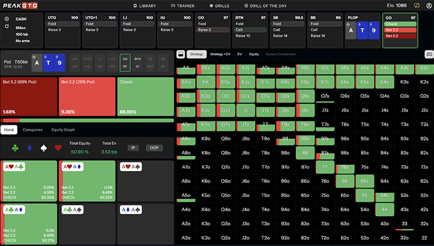
Task: Open the Library menu
Action: 144,5
